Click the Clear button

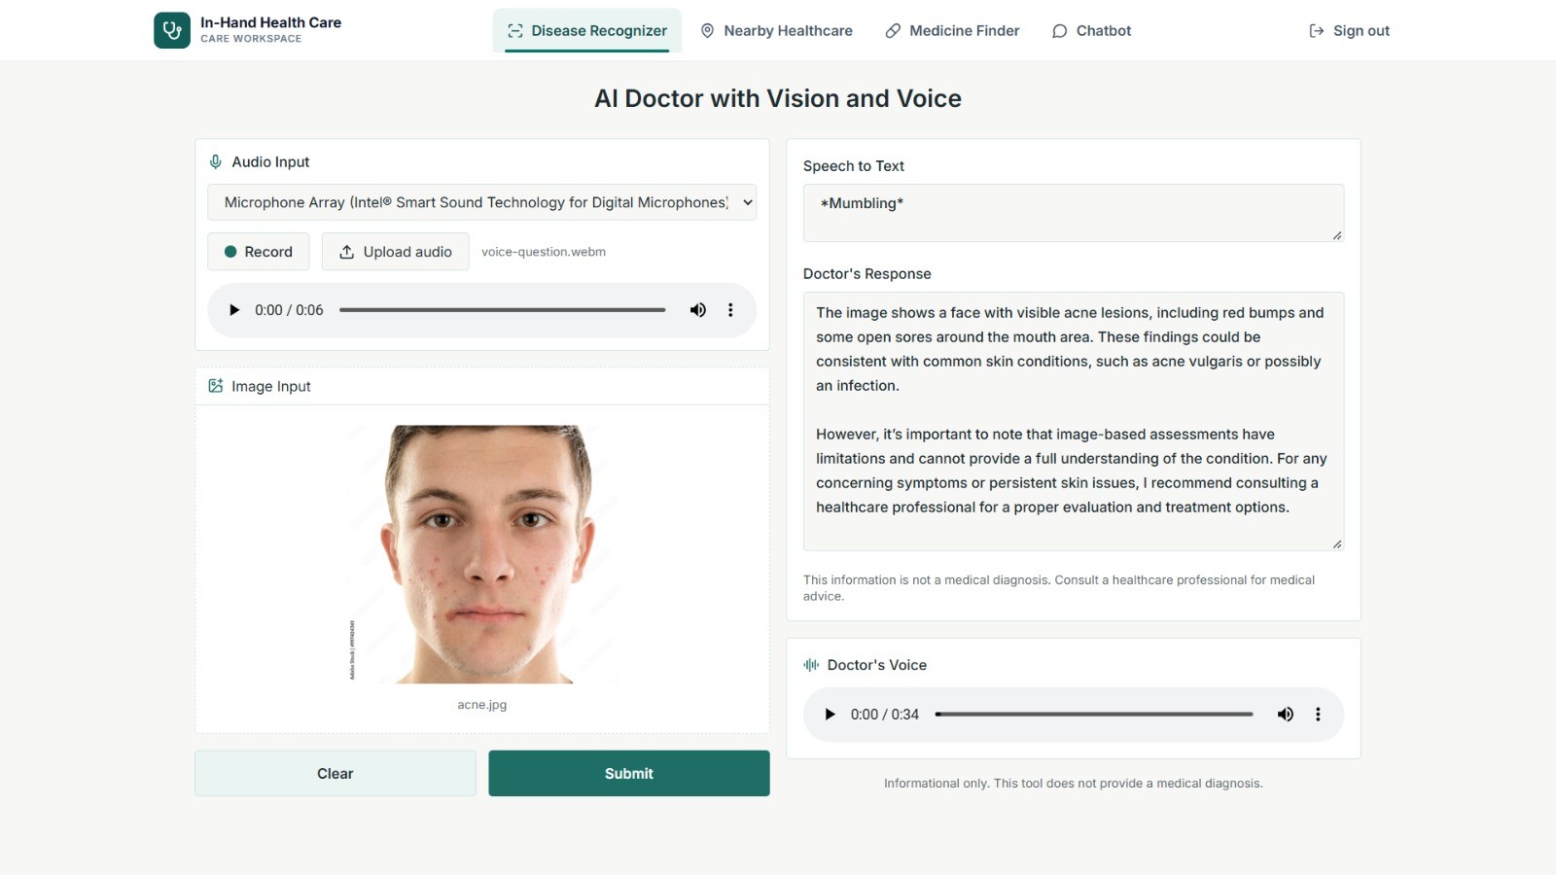click(x=336, y=774)
